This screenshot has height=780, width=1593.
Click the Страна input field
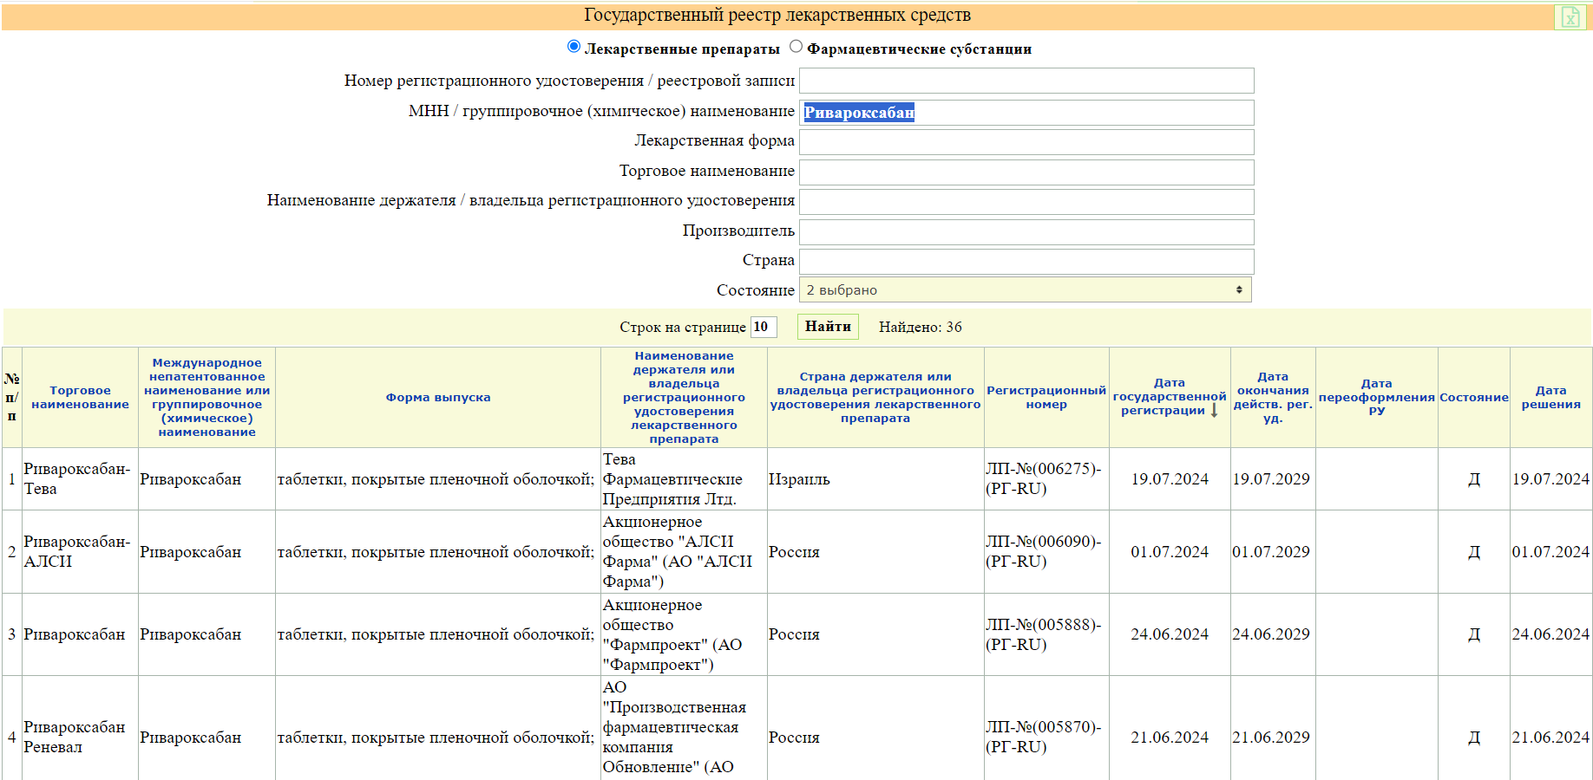[x=1026, y=261]
